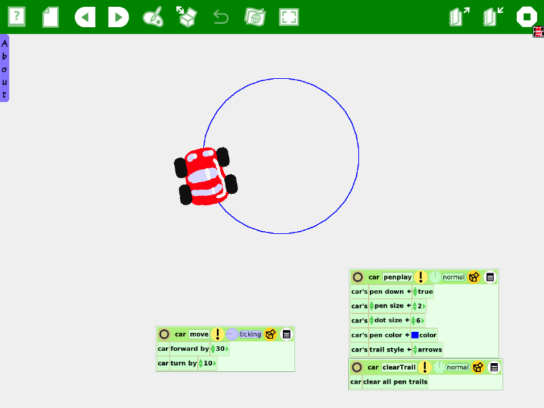Expand arrow after turn by 10
The height and width of the screenshot is (408, 544).
215,364
